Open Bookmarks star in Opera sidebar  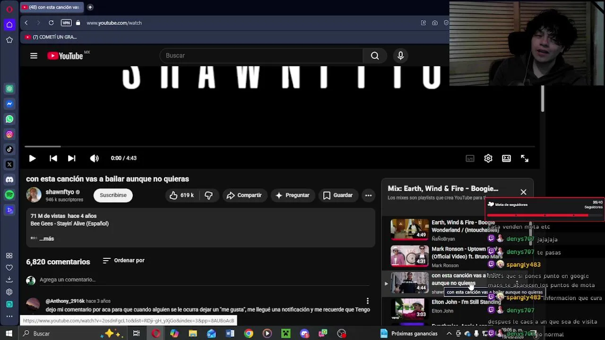[9, 40]
